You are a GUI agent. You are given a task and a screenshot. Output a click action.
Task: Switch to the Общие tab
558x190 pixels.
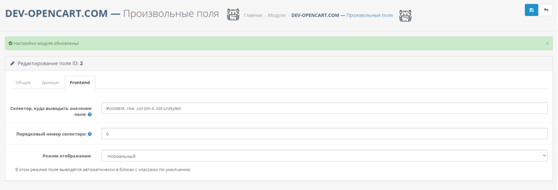23,82
